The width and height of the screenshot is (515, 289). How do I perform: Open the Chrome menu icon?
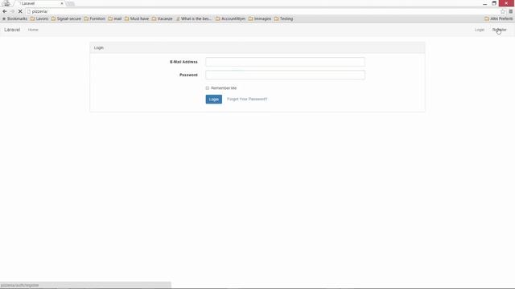point(511,11)
